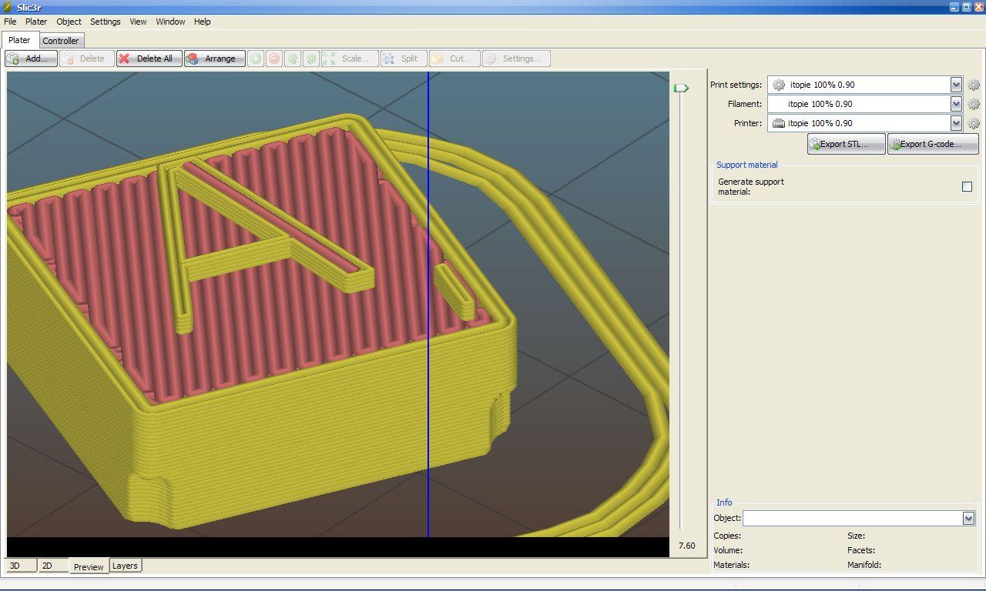Select the 3D view tab
Viewport: 986px width, 591px height.
[x=21, y=566]
